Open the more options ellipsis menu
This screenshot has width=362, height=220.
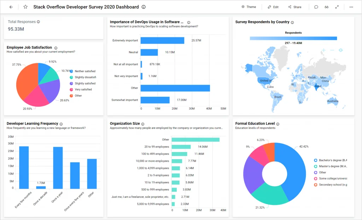click(x=352, y=7)
